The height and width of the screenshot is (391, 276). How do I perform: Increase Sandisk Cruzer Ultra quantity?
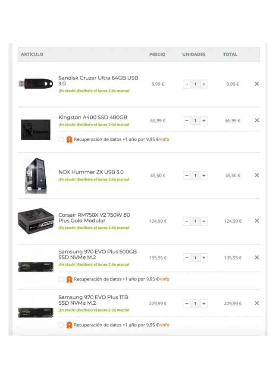coord(204,84)
